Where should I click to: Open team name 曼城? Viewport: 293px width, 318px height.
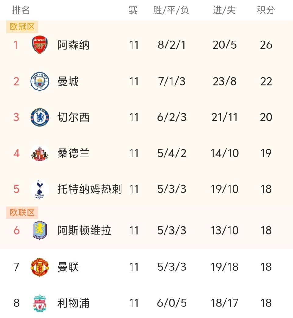click(68, 81)
